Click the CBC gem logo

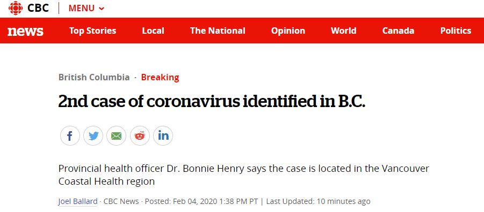pyautogui.click(x=16, y=8)
